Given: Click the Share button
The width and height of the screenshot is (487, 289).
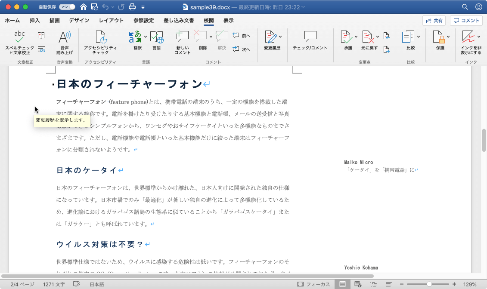Looking at the screenshot, I should pos(434,21).
